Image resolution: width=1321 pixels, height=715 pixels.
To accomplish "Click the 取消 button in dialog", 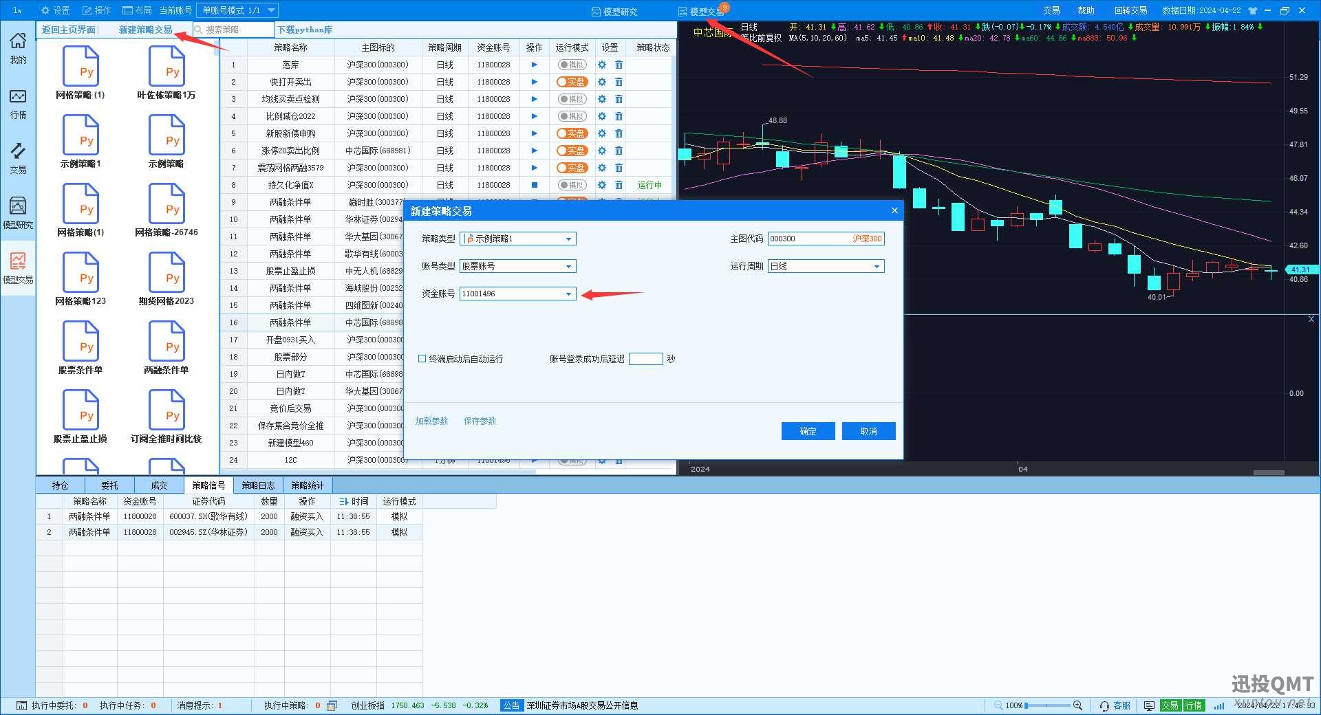I will coord(868,431).
